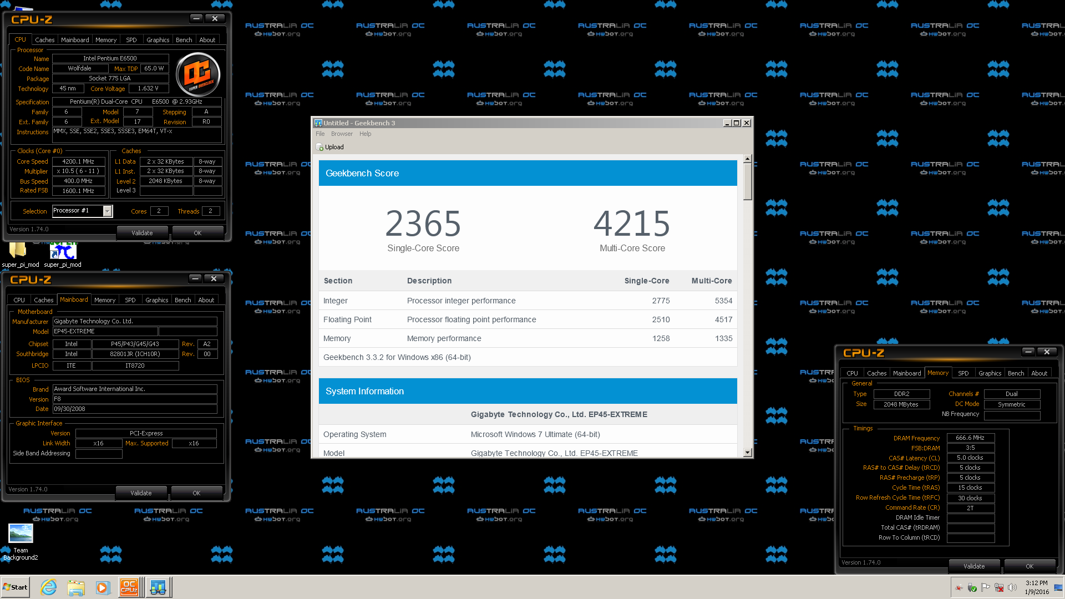The height and width of the screenshot is (599, 1065).
Task: Open Bench tab in Mainboard CPU-Z window
Action: tap(182, 300)
